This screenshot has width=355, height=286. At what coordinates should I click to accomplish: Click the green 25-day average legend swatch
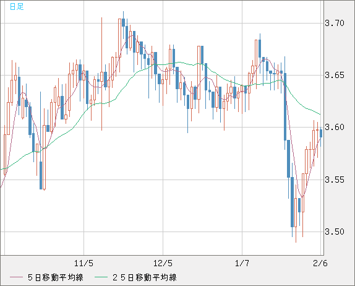(101, 277)
